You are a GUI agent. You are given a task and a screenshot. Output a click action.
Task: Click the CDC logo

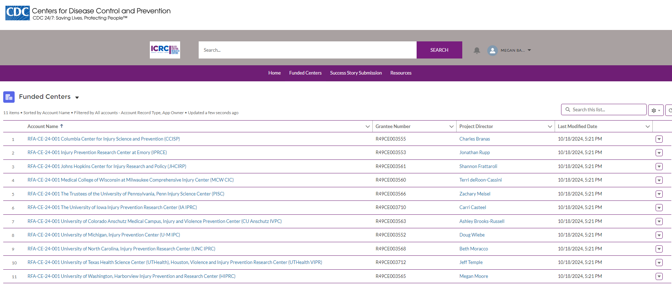click(x=17, y=13)
